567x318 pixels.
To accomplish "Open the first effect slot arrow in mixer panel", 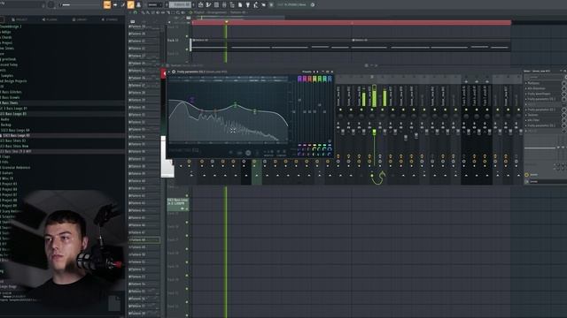I will click(526, 83).
